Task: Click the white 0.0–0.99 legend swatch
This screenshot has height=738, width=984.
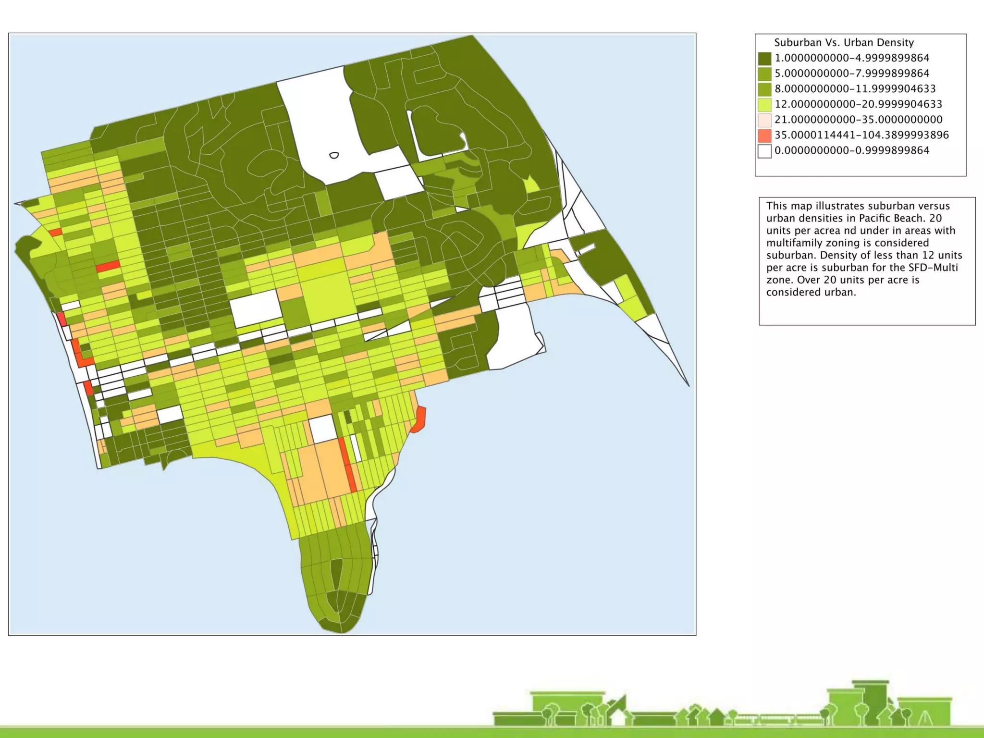Action: pyautogui.click(x=764, y=151)
